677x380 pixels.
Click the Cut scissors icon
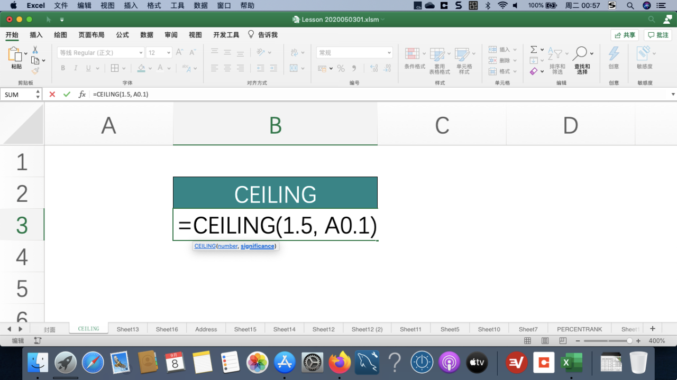(35, 50)
